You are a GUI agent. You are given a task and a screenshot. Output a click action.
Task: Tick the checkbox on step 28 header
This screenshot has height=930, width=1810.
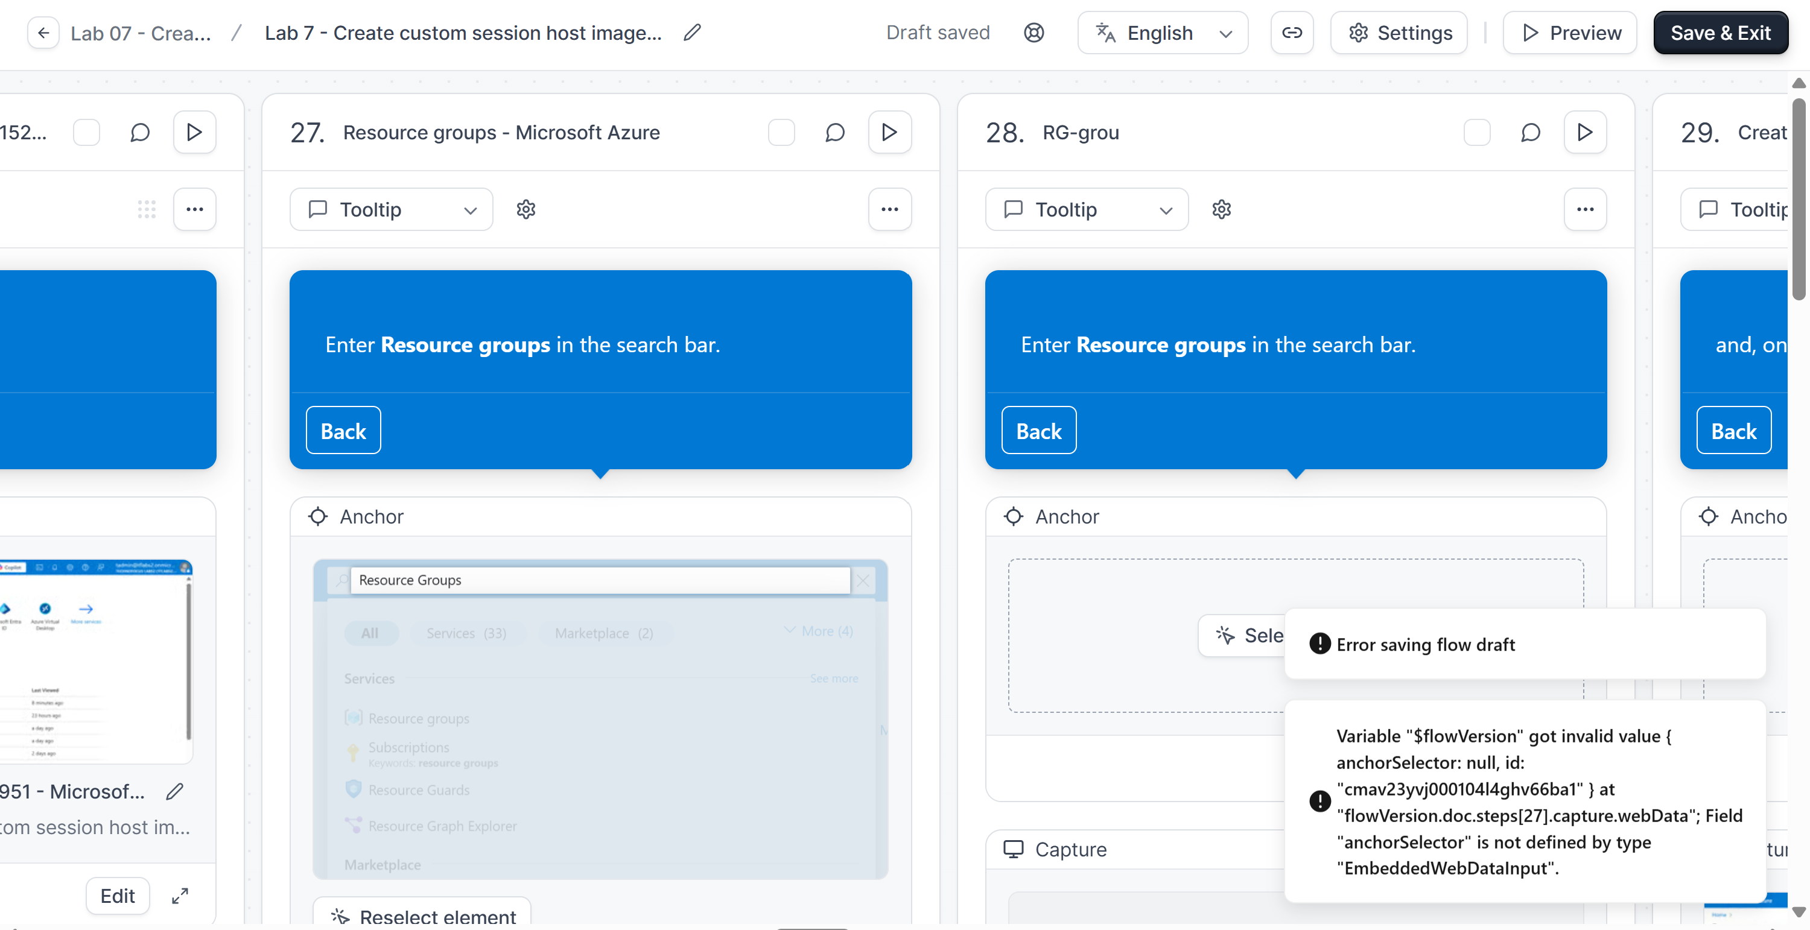[x=1477, y=132]
